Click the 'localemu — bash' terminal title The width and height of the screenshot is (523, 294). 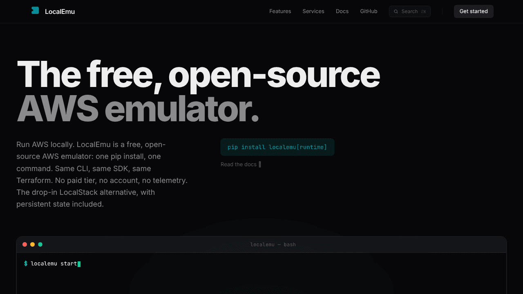pyautogui.click(x=273, y=245)
